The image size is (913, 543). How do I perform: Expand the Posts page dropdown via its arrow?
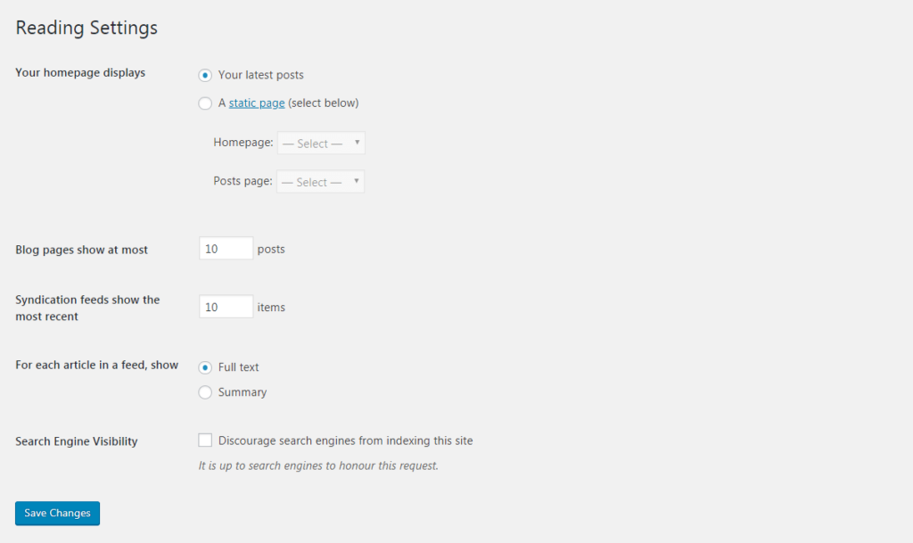point(357,181)
